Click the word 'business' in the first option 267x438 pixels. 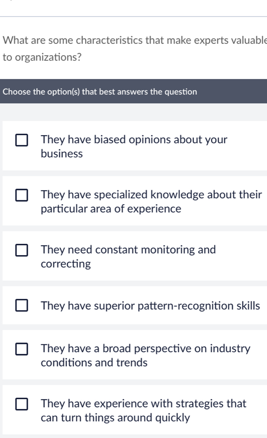tap(62, 154)
